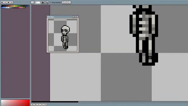Close the Preview window
188x106 pixels.
point(77,17)
